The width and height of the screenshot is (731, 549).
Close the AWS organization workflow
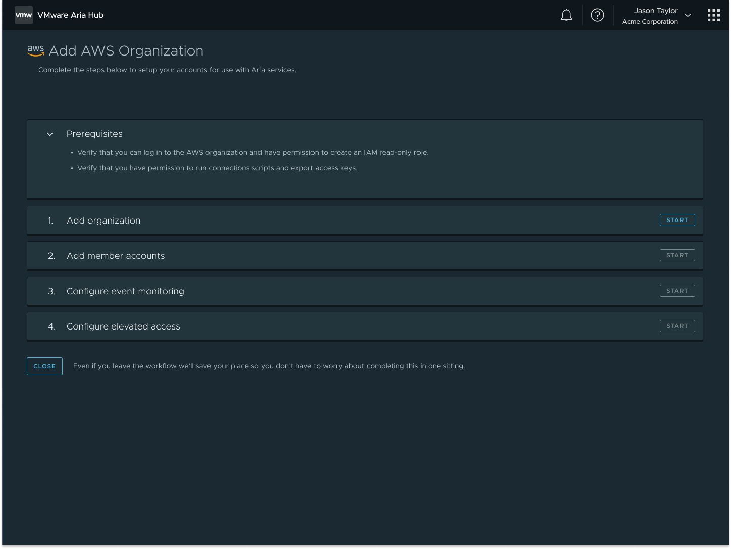click(44, 366)
